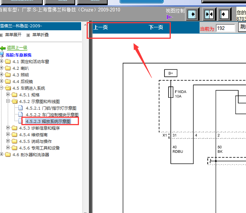The width and height of the screenshot is (246, 213).
Task: Expand the 4.5.4 维修指南 node
Action: click(8, 134)
